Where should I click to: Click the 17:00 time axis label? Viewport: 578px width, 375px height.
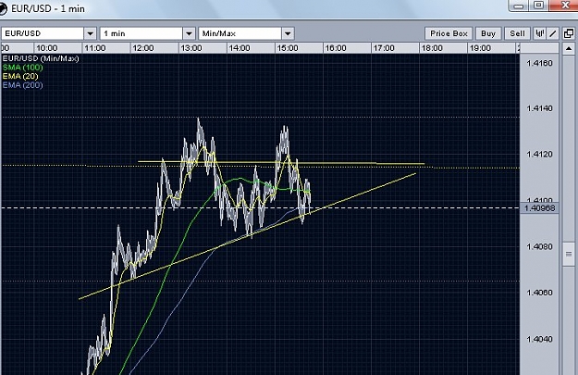pos(384,48)
